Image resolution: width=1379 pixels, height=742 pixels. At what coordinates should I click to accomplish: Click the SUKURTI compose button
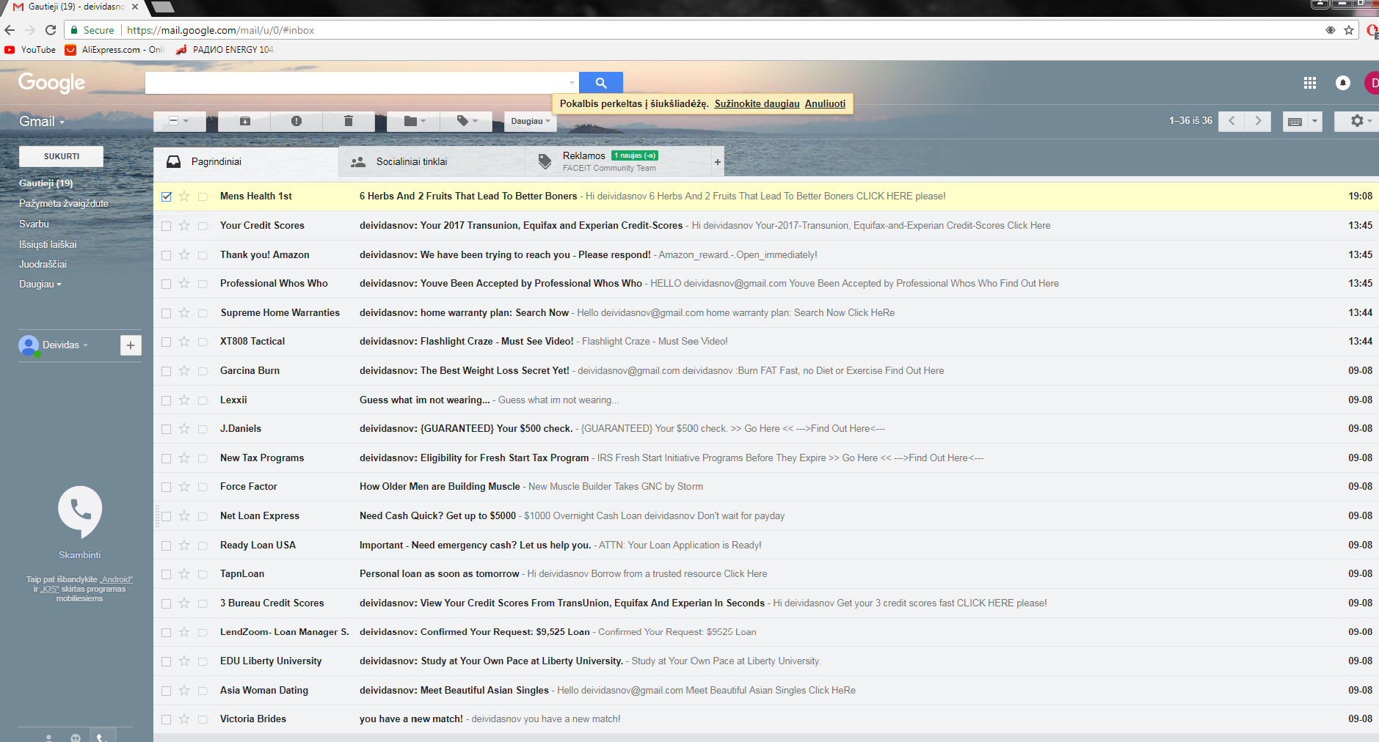click(x=62, y=156)
